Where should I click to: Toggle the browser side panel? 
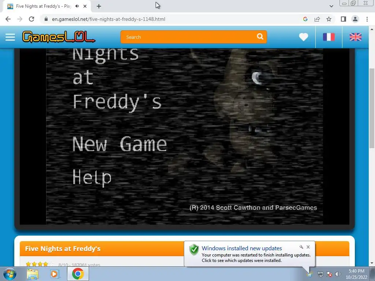(344, 19)
